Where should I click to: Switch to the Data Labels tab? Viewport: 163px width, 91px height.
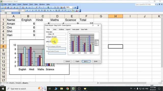(x=76, y=29)
